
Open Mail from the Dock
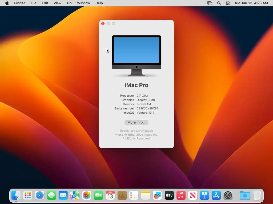pos(63,195)
